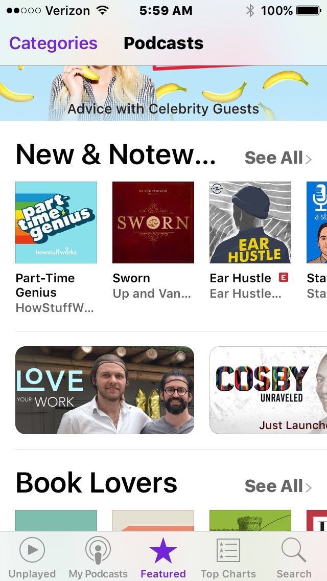Open Categories in the top bar
The height and width of the screenshot is (581, 327).
tap(53, 43)
